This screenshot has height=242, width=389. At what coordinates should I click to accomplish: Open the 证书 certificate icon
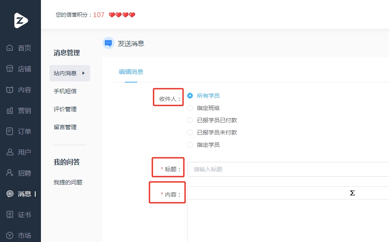10,215
